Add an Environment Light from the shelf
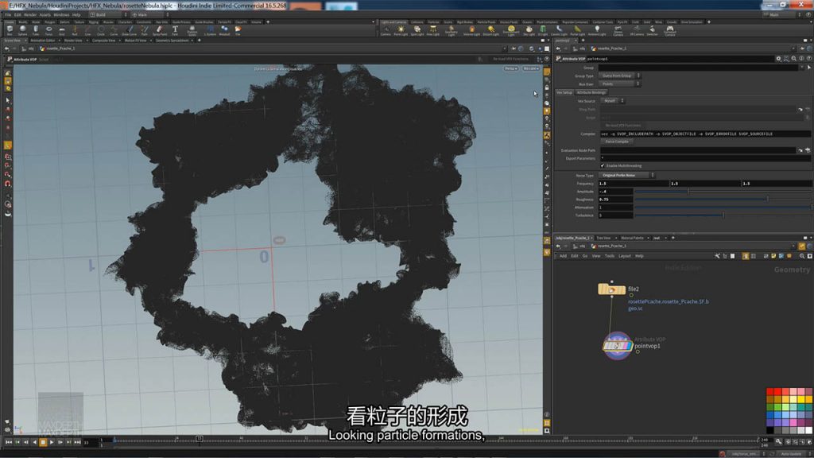This screenshot has width=814, height=458. [x=511, y=31]
